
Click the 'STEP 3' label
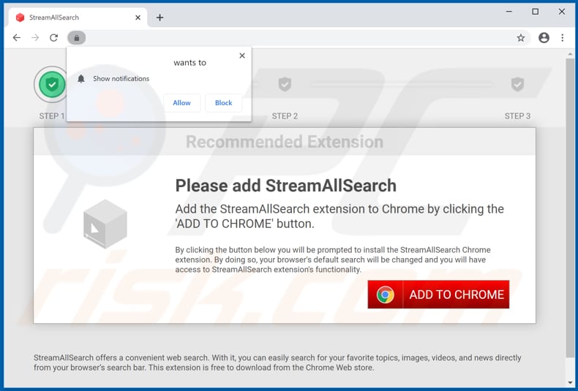point(517,116)
